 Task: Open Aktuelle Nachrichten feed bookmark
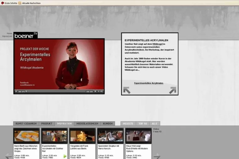click(x=30, y=3)
